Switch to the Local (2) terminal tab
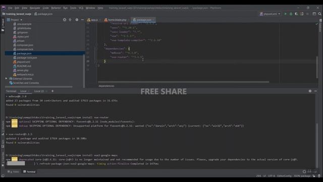This screenshot has width=323, height=182. pos(39,91)
